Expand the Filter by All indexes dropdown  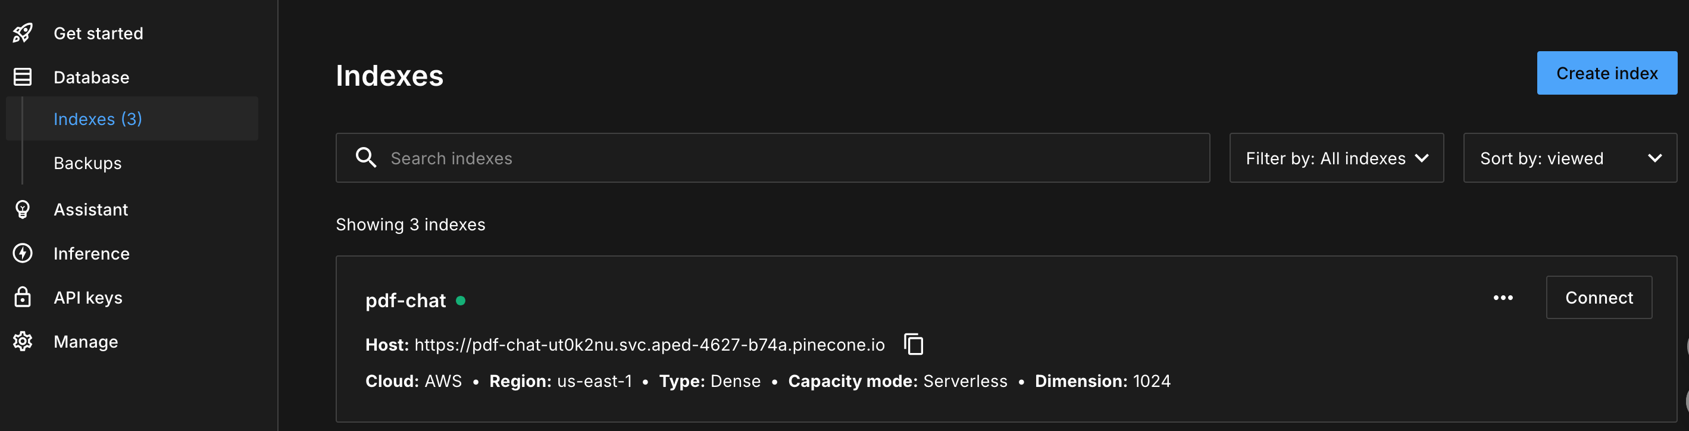click(1336, 158)
